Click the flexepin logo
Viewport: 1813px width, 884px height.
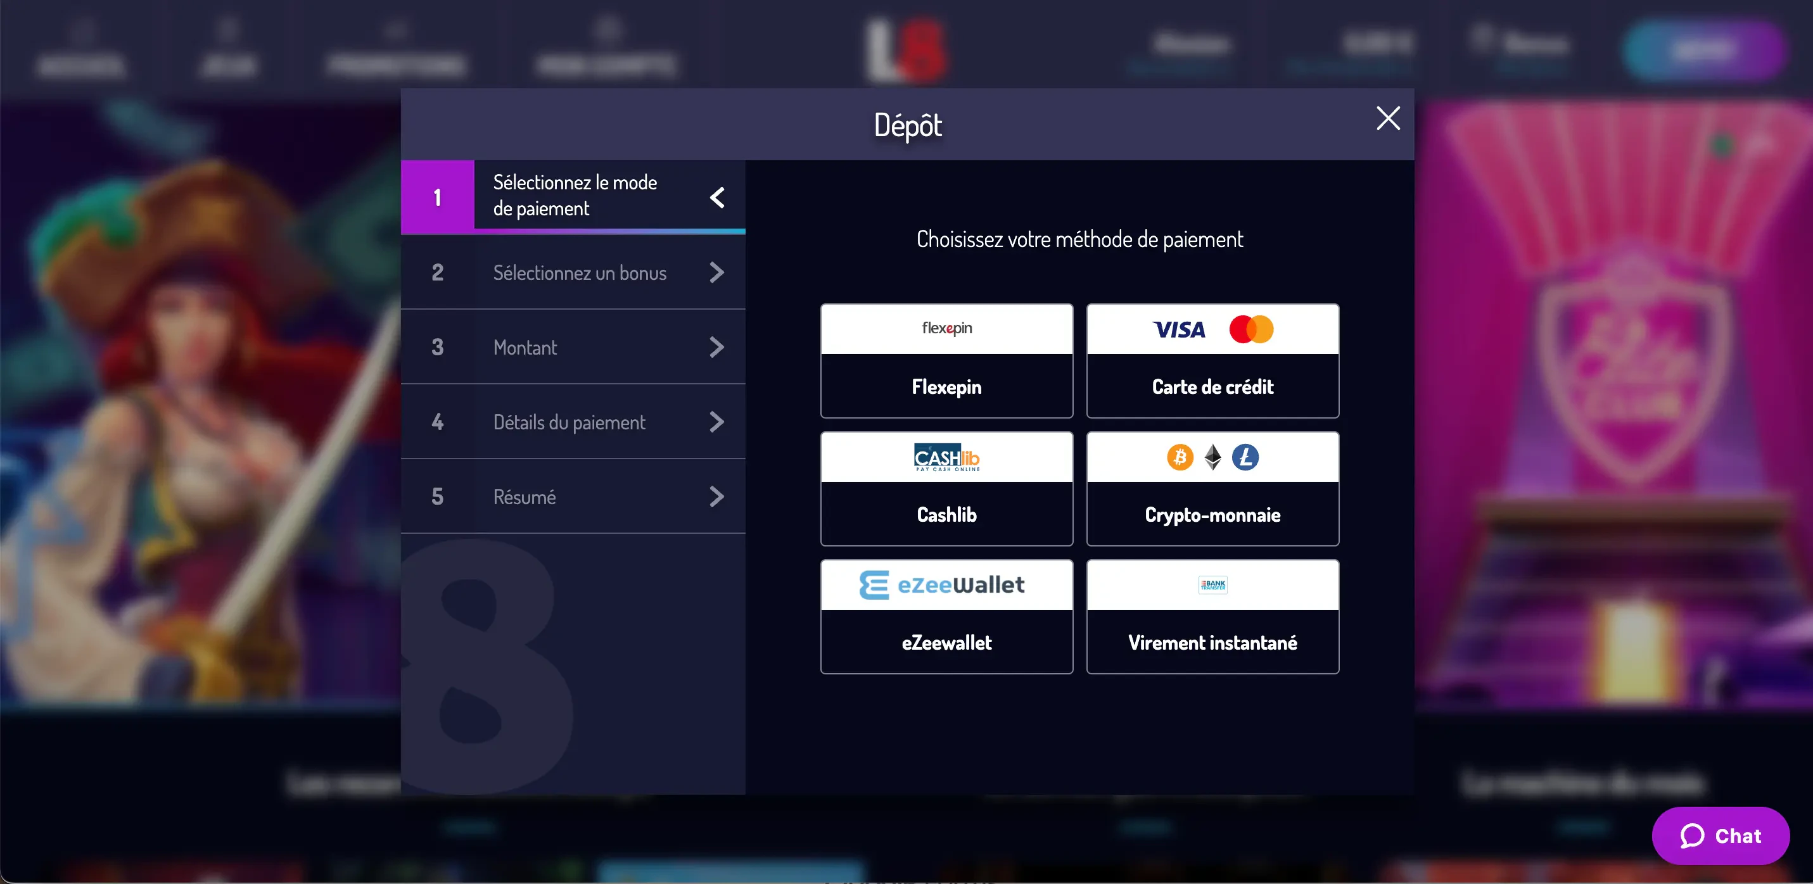click(946, 328)
